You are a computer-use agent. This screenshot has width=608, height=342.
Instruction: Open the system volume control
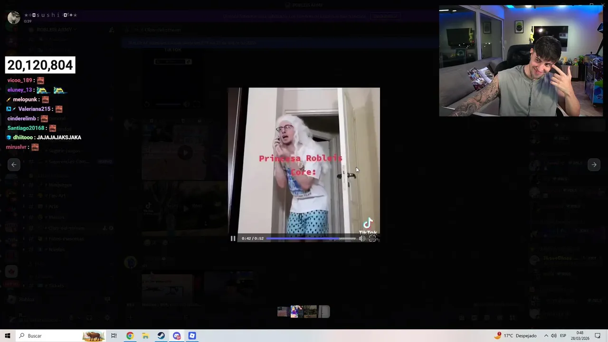(554, 336)
